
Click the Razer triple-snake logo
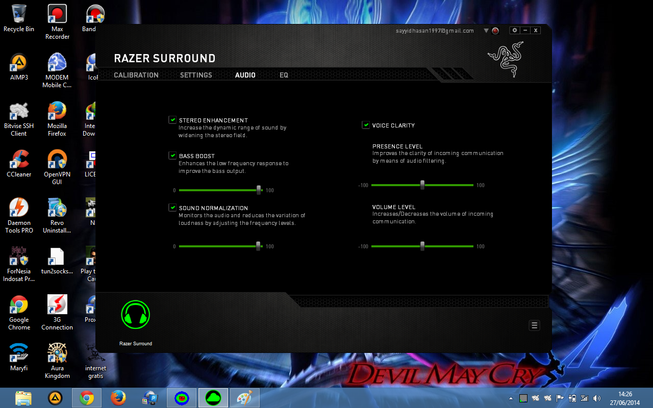[505, 60]
